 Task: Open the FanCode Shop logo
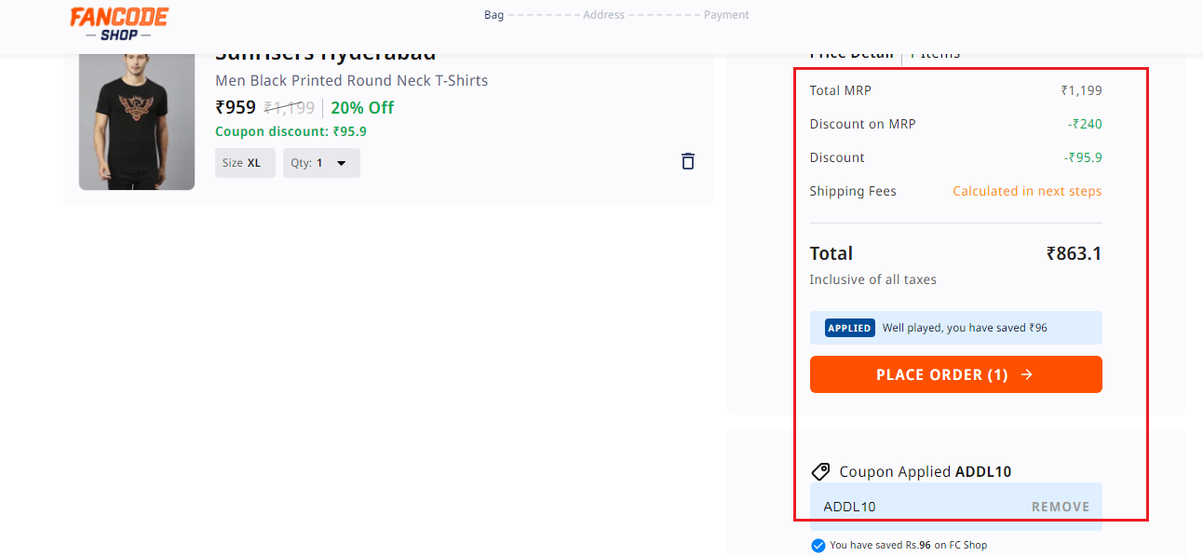pos(118,22)
